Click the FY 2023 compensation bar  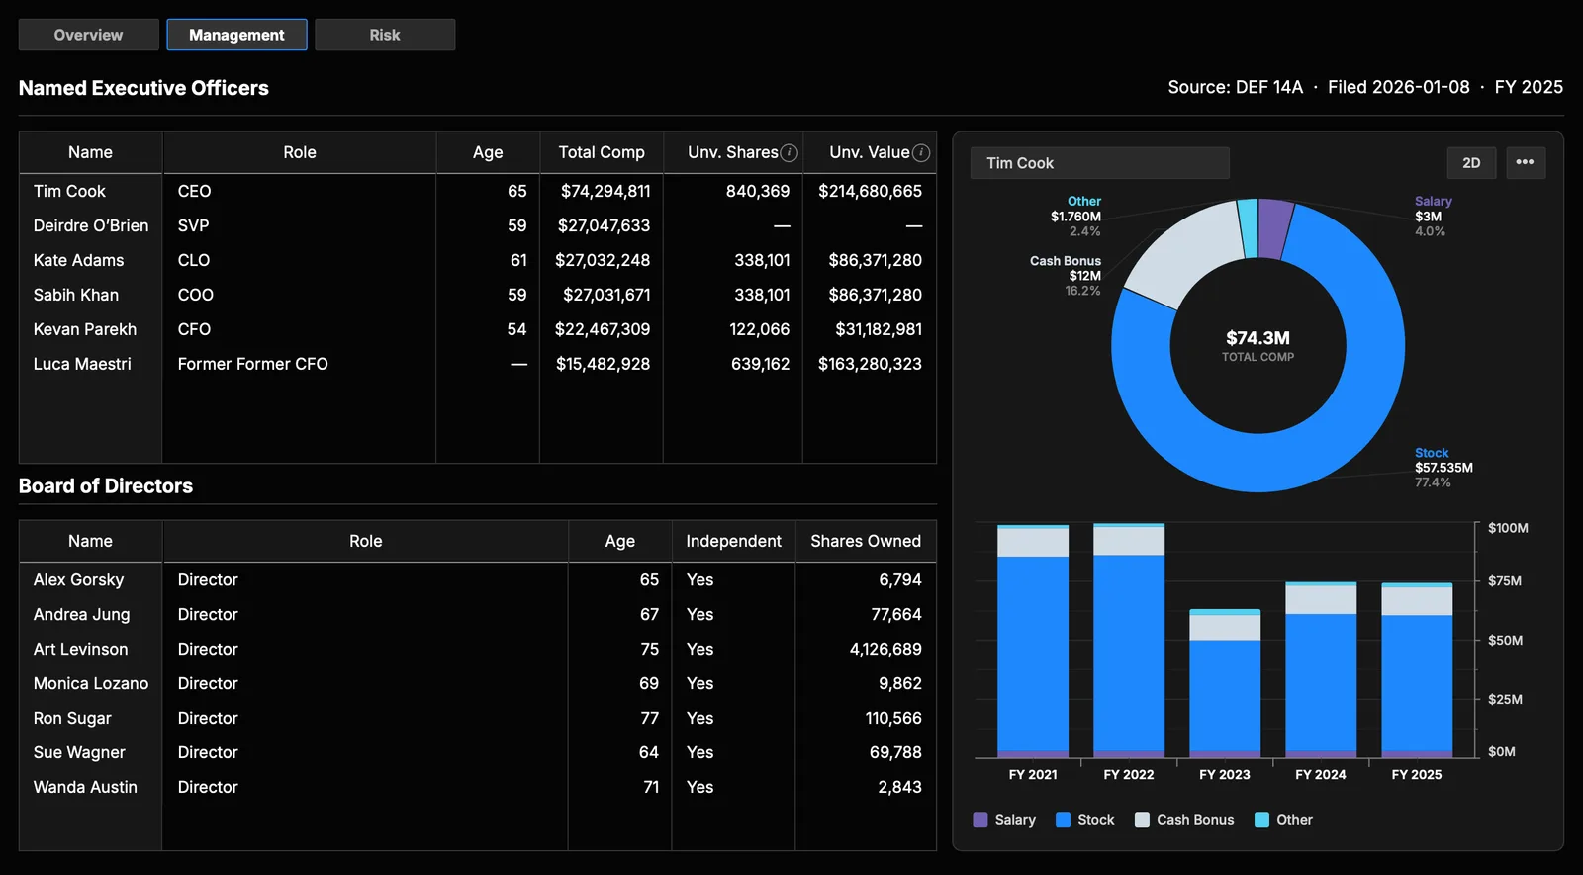coord(1225,683)
